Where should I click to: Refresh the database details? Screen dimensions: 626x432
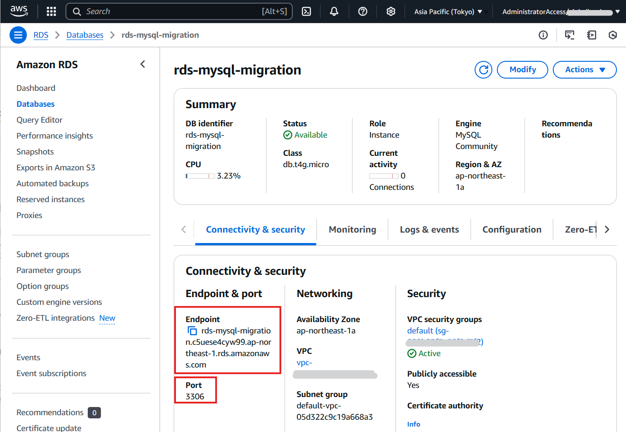pos(483,70)
